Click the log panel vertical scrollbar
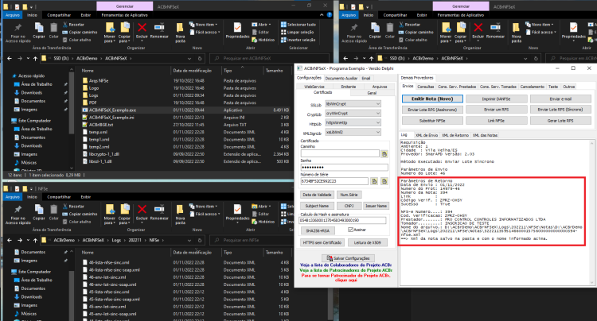 click(x=592, y=213)
